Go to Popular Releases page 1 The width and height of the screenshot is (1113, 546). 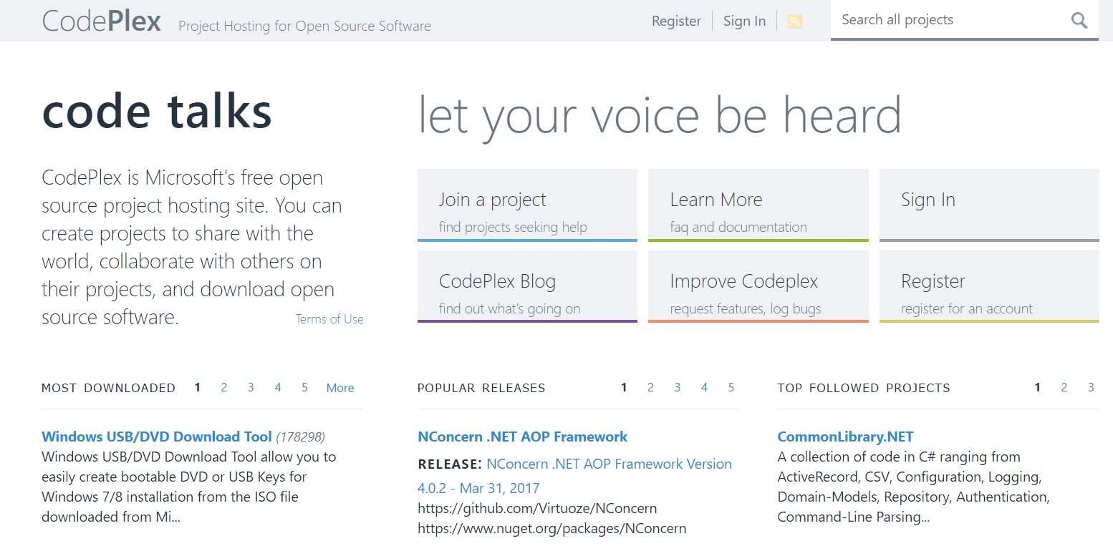point(624,387)
